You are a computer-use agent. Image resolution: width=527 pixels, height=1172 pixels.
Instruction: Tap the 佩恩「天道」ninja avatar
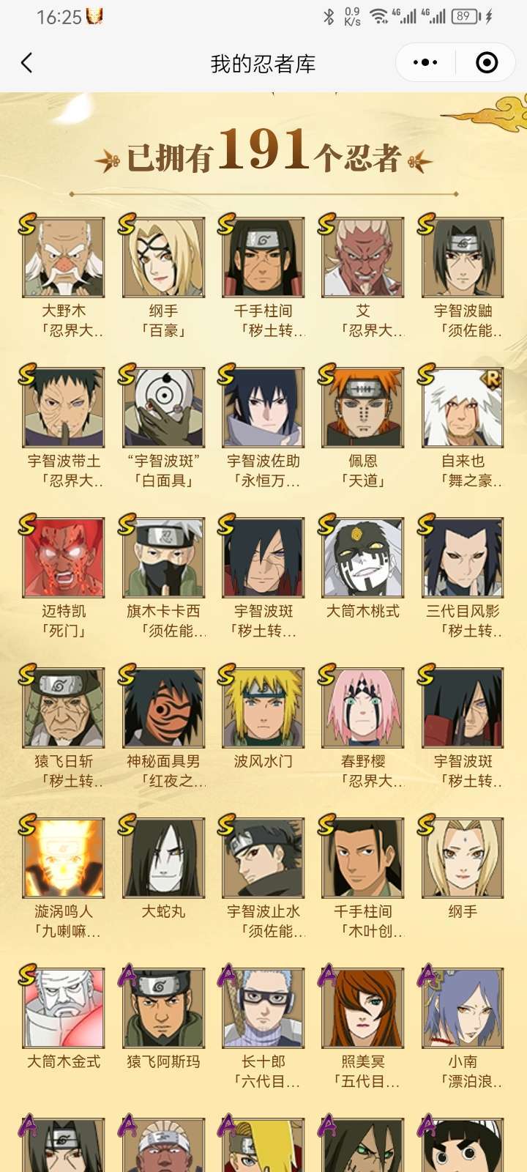(363, 407)
